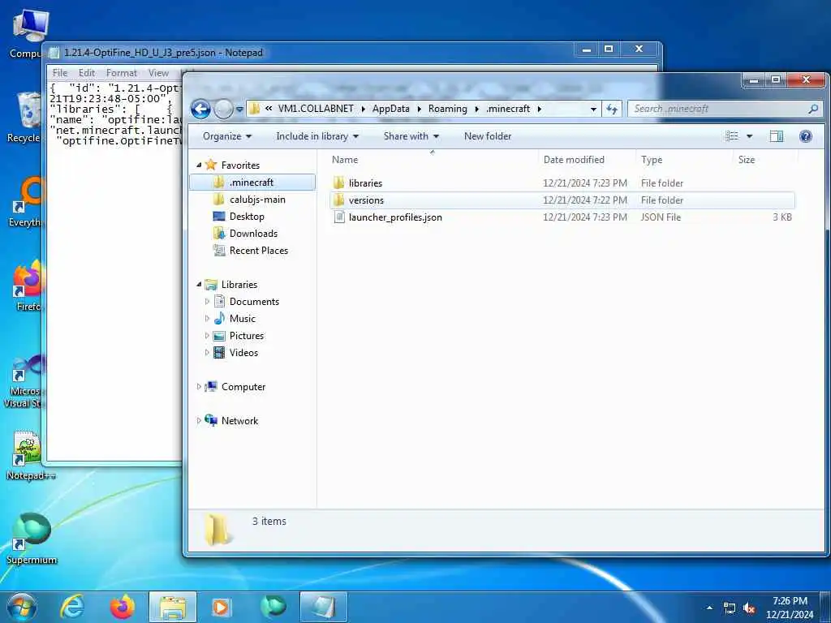Select the versions folder icon
This screenshot has height=623, width=831.
tap(338, 200)
